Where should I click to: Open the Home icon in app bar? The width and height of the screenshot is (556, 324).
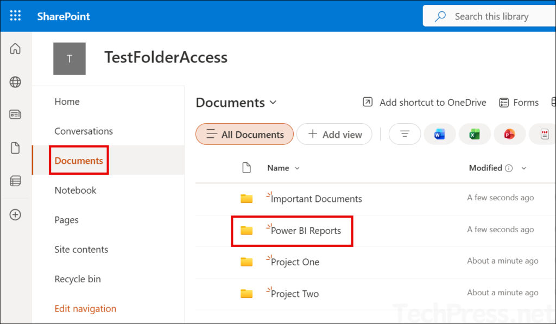(15, 48)
